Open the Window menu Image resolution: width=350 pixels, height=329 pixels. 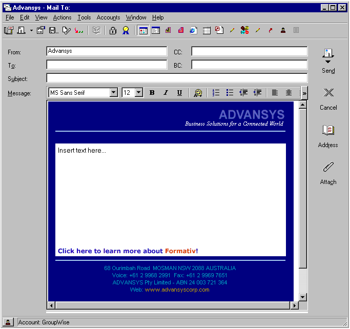tap(136, 17)
